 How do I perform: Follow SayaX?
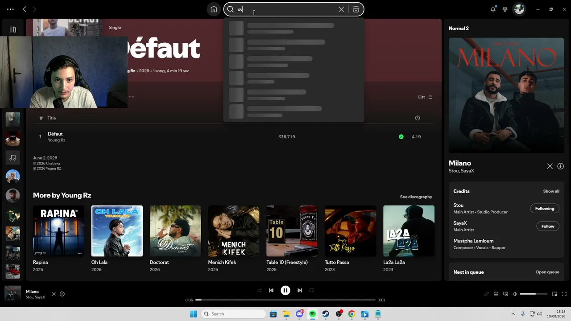(548, 226)
